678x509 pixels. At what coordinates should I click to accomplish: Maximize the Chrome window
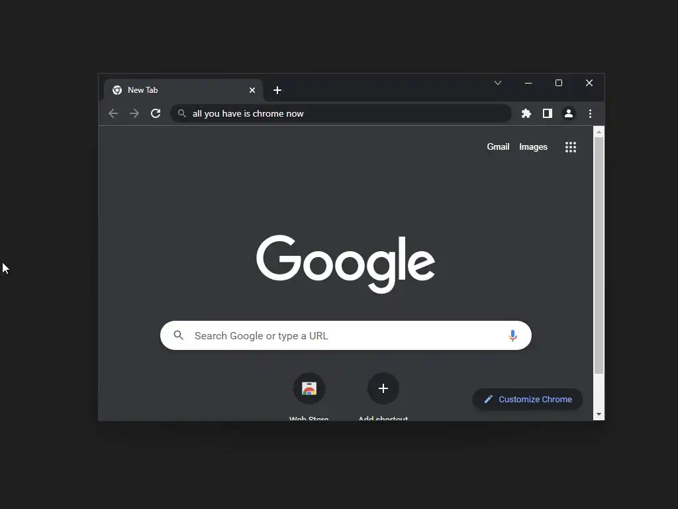pos(559,83)
